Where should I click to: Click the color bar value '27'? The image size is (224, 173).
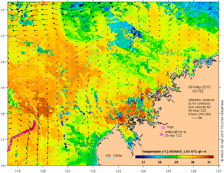143,162
